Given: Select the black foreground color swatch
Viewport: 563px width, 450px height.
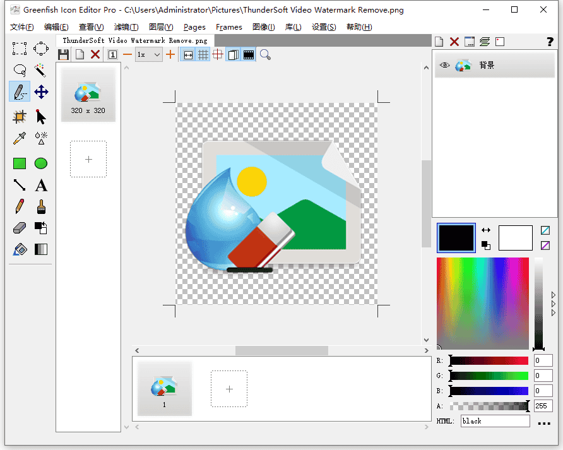Looking at the screenshot, I should [x=456, y=238].
